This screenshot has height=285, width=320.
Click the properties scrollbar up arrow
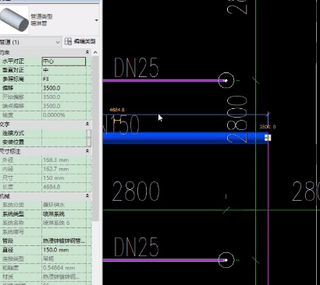pos(95,52)
